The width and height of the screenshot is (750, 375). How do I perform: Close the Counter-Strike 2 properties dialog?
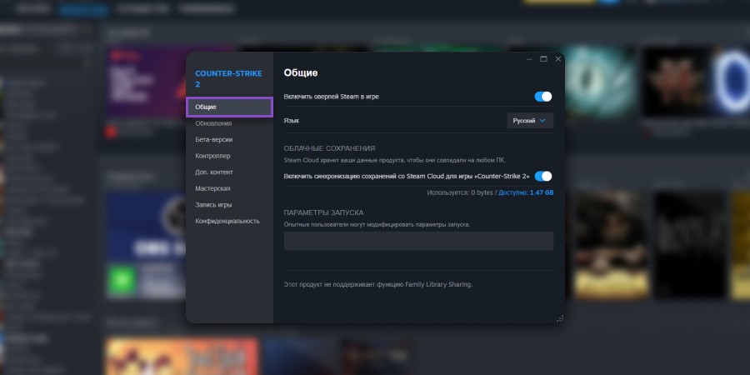tap(557, 59)
